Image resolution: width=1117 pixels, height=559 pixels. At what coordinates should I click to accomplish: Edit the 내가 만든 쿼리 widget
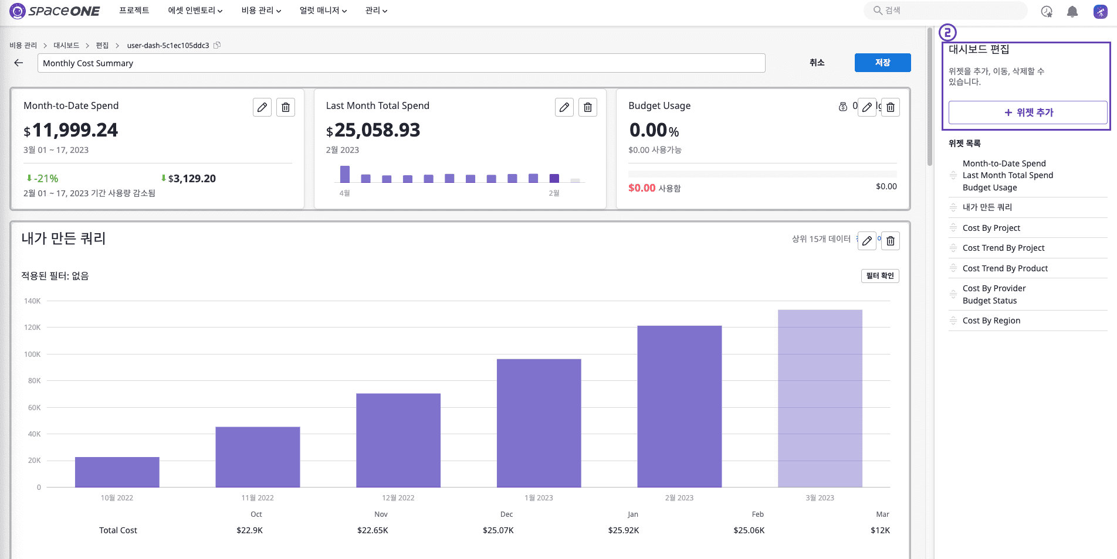coord(867,241)
